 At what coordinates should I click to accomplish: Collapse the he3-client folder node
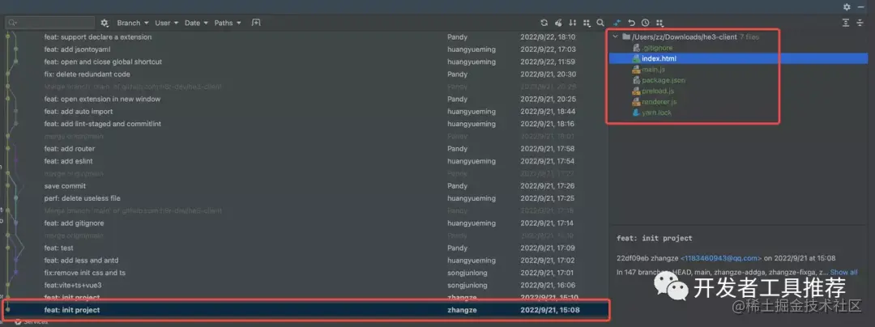coord(616,36)
